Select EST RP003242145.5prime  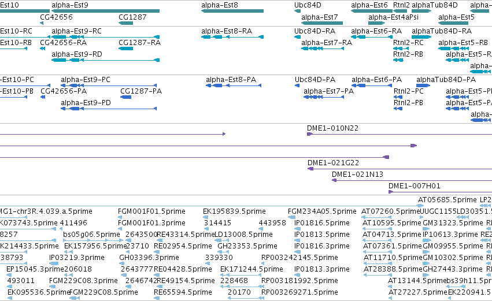pyautogui.click(x=299, y=258)
